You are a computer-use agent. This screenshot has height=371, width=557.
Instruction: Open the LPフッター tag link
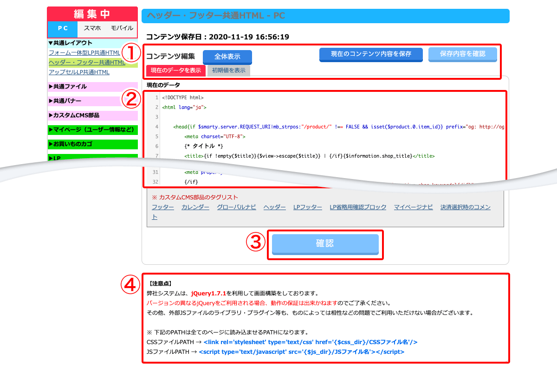click(308, 207)
